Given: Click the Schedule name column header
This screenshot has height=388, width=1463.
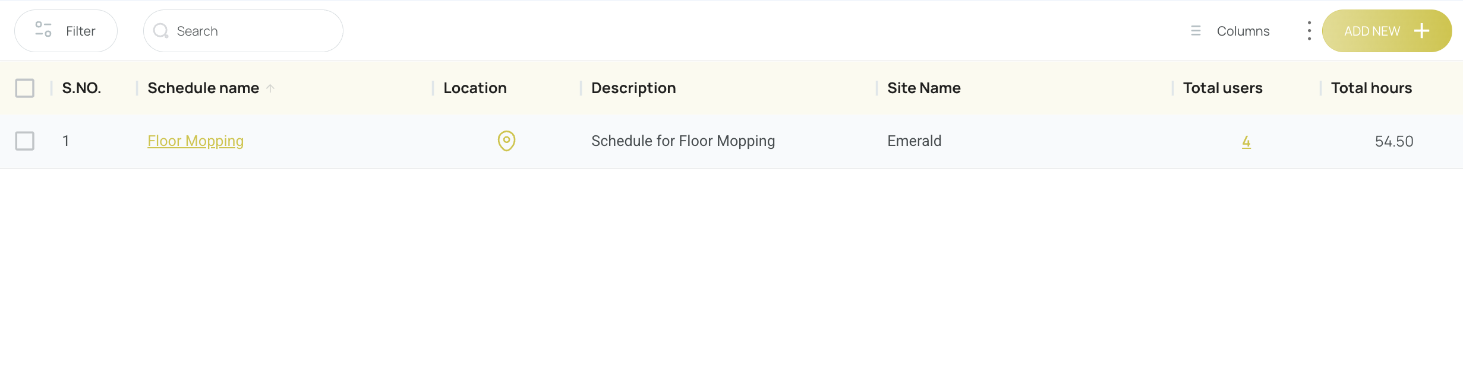Looking at the screenshot, I should (203, 88).
